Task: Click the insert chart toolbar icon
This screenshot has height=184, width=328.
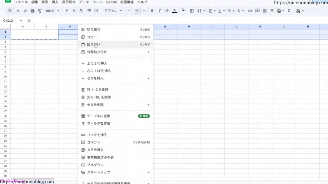Action: click(264, 11)
